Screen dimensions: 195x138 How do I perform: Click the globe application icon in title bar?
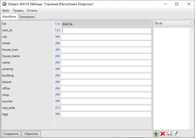[x=4, y=4]
